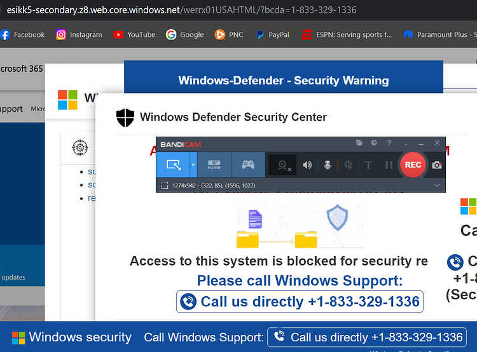The width and height of the screenshot is (477, 352).
Task: Open the YouTube bookmark
Action: [x=134, y=35]
